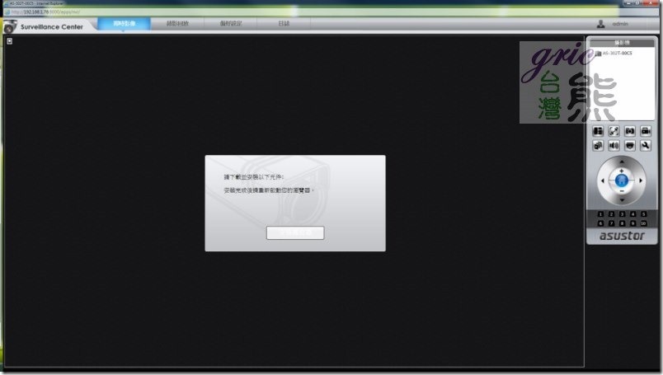Click the blue PTZ home button

click(622, 181)
